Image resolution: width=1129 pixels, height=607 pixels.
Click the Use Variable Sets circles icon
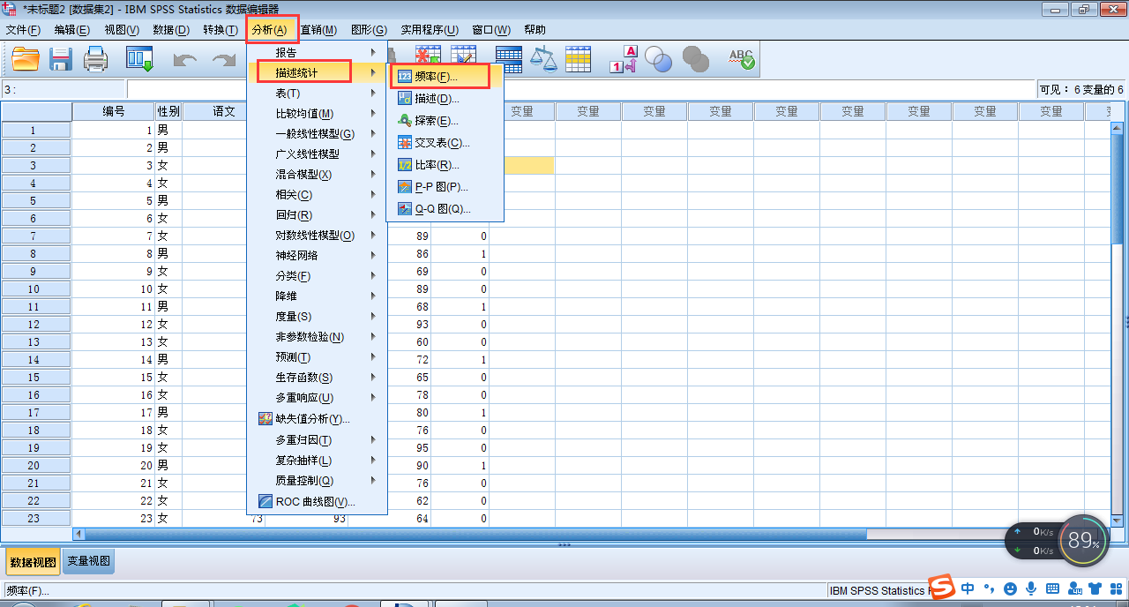coord(659,60)
